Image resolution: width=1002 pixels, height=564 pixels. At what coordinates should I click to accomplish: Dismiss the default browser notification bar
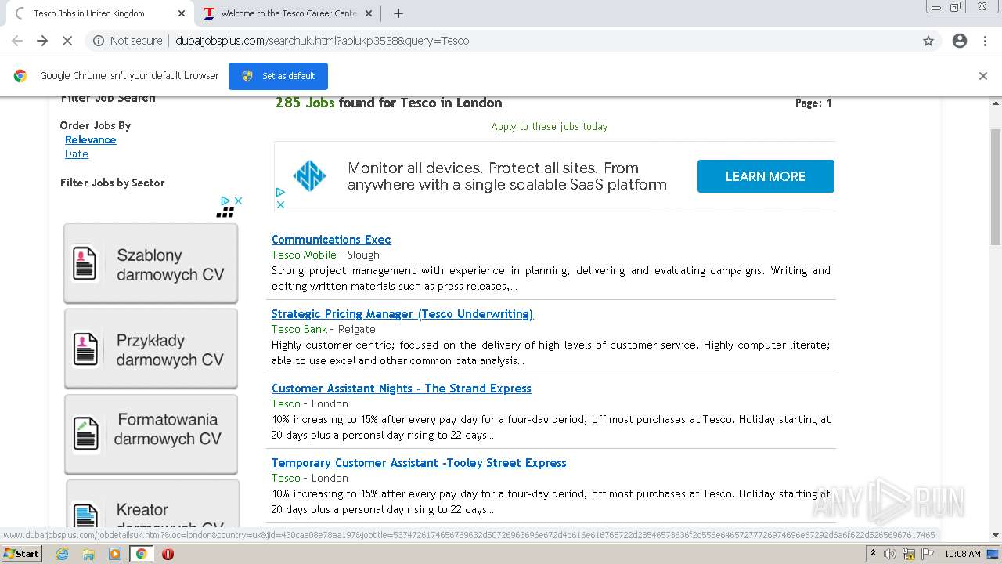983,76
